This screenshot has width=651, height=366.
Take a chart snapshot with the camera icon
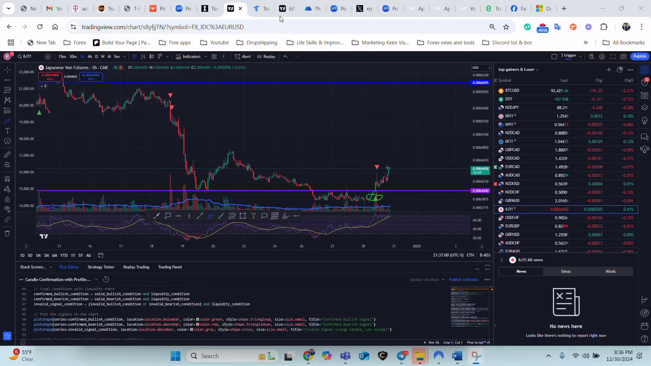(x=623, y=56)
